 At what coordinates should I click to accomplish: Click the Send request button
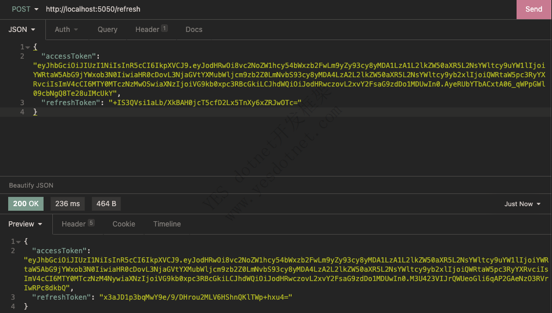[533, 9]
